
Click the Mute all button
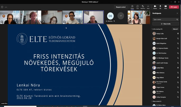[x=175, y=29]
